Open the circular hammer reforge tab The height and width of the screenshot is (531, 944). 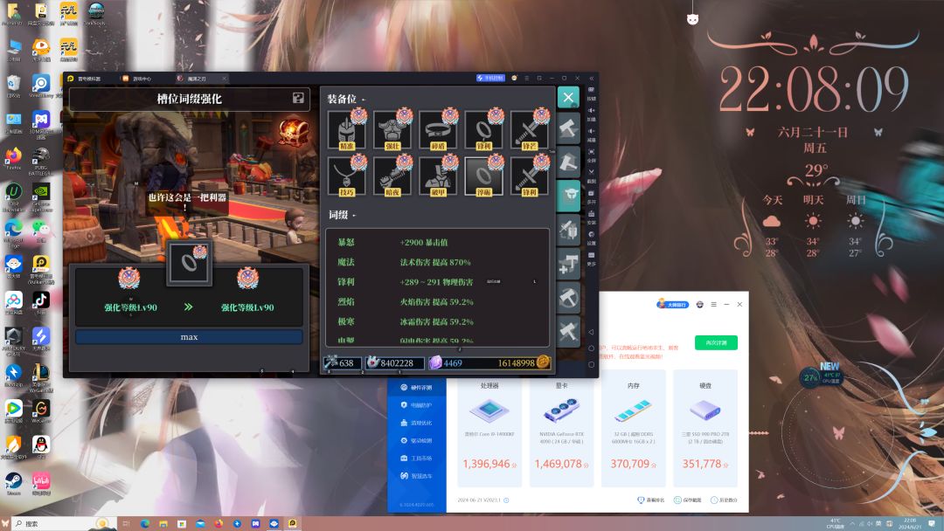tap(568, 297)
